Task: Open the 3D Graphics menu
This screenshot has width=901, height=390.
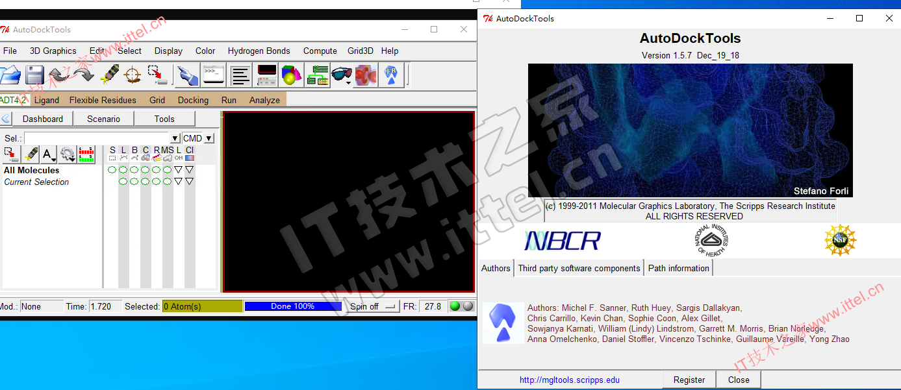Action: [53, 51]
